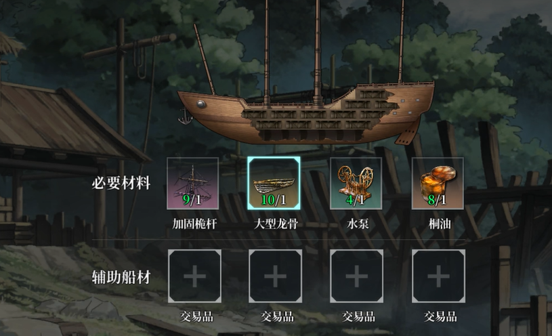This screenshot has height=336, width=552.
Task: Add auxiliary material in leftmost plus slot
Action: (194, 276)
